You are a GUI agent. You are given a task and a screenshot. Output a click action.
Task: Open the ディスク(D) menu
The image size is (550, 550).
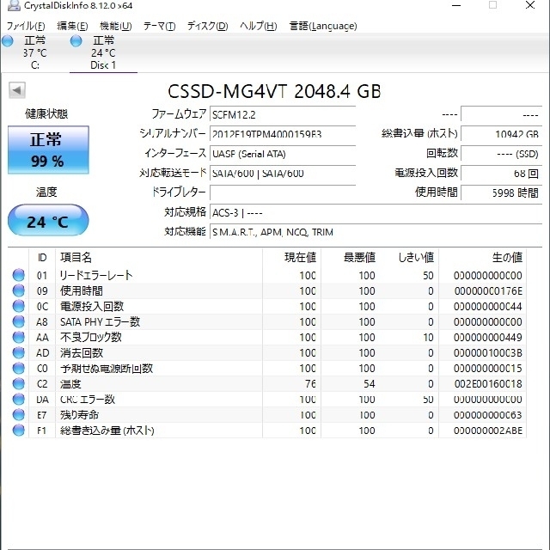pyautogui.click(x=208, y=26)
